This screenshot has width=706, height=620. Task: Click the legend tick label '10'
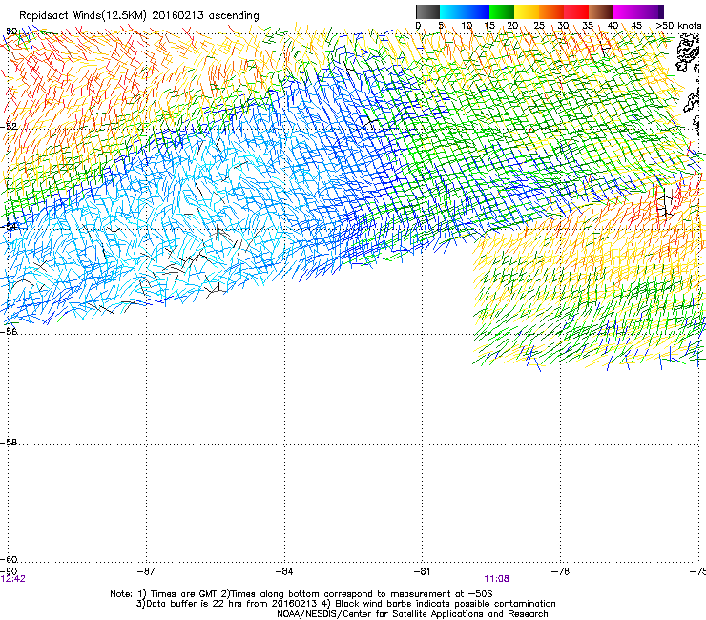[467, 26]
